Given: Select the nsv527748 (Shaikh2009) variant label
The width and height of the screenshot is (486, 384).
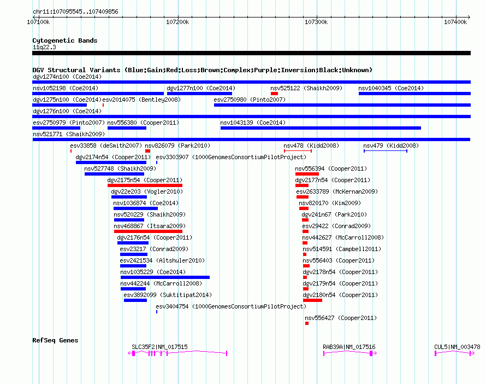Looking at the screenshot, I should coord(120,168).
